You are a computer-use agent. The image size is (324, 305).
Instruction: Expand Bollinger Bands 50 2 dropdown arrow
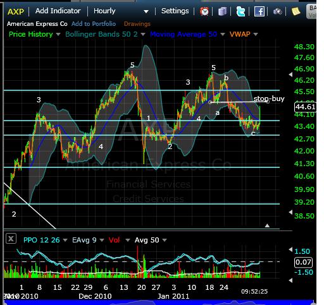point(143,34)
